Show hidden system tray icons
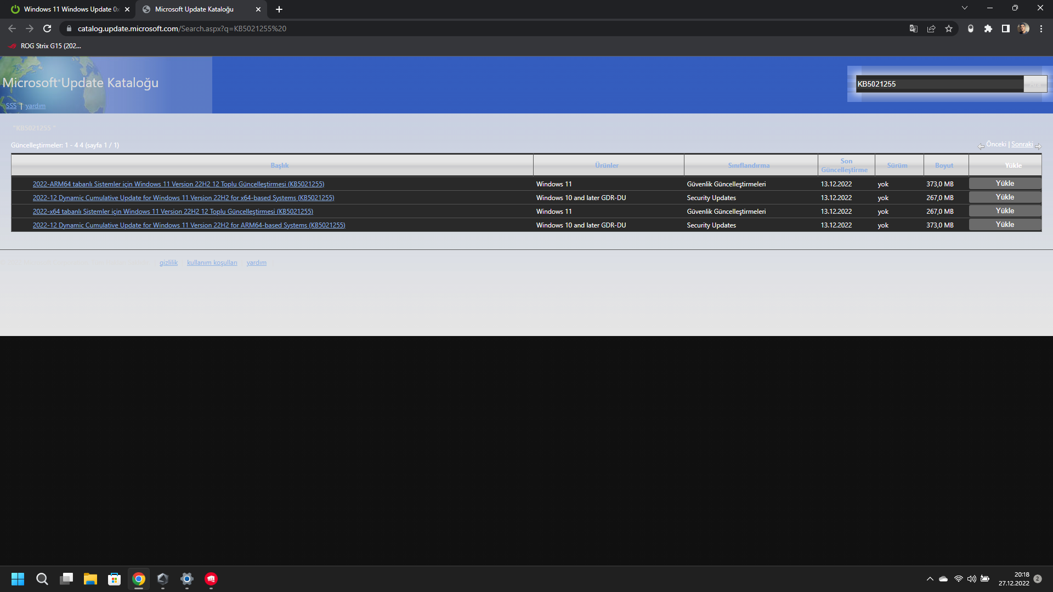This screenshot has width=1053, height=592. [930, 579]
